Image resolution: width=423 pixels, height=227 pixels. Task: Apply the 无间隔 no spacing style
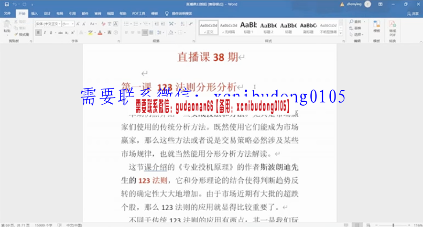(228, 27)
